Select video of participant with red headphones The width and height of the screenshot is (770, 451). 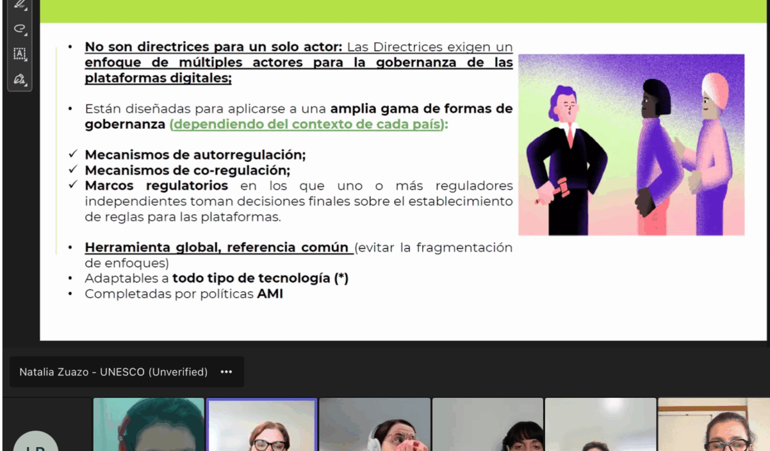point(149,424)
